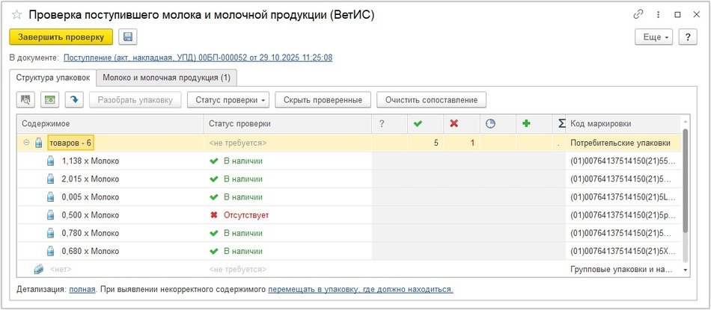The height and width of the screenshot is (310, 711).
Task: Click the red cross column header
Action: click(x=454, y=123)
